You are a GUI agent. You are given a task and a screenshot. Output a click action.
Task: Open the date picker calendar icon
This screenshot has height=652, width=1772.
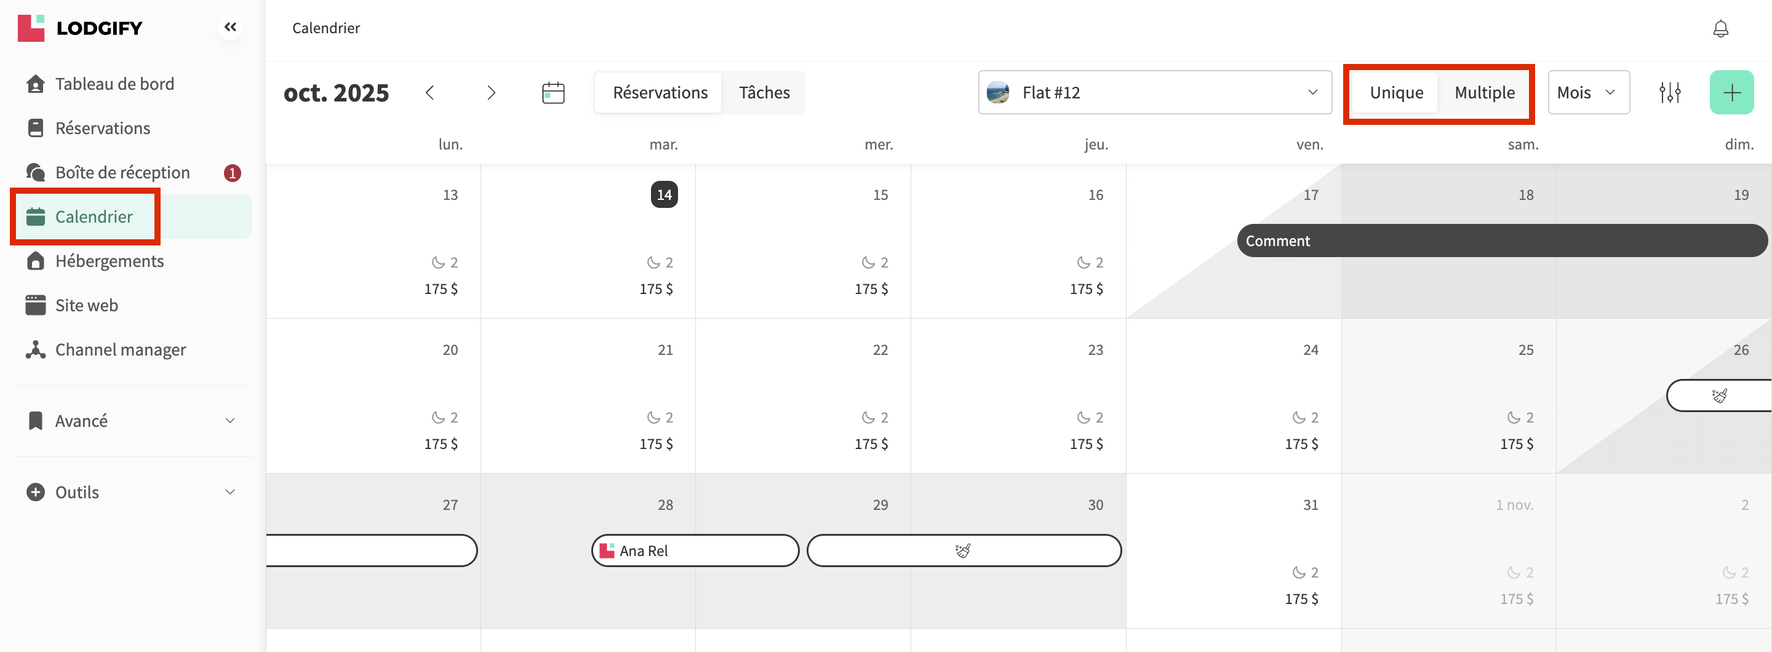[x=553, y=92]
